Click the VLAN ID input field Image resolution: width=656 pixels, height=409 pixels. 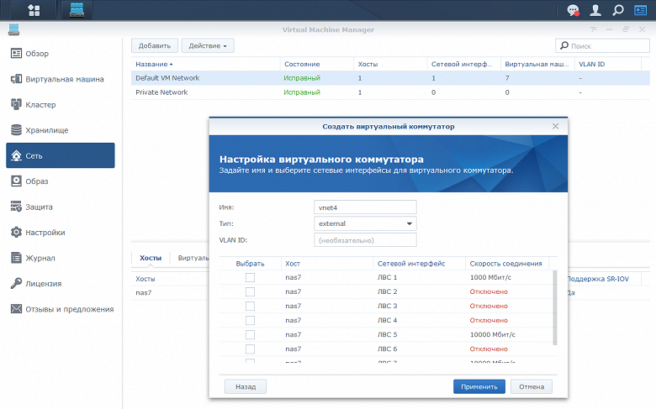coord(365,240)
